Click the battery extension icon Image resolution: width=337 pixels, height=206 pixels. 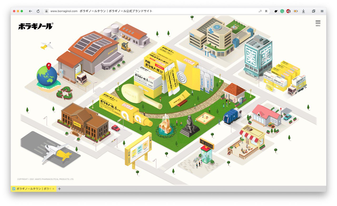[x=296, y=11]
